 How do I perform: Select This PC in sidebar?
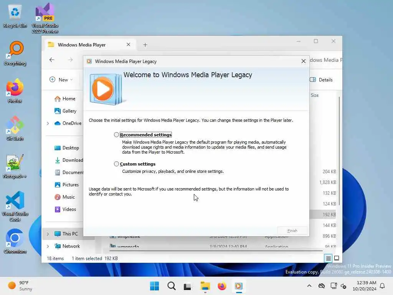coord(66,234)
